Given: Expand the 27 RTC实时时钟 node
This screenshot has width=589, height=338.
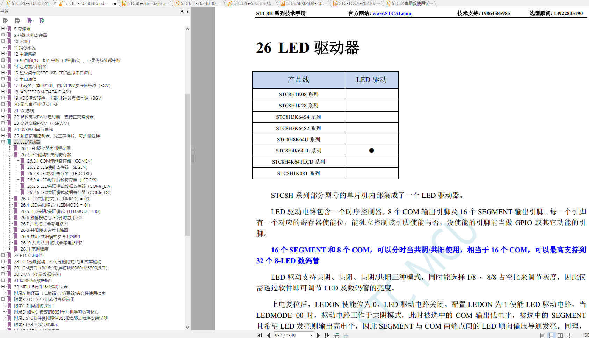Looking at the screenshot, I should (3, 255).
